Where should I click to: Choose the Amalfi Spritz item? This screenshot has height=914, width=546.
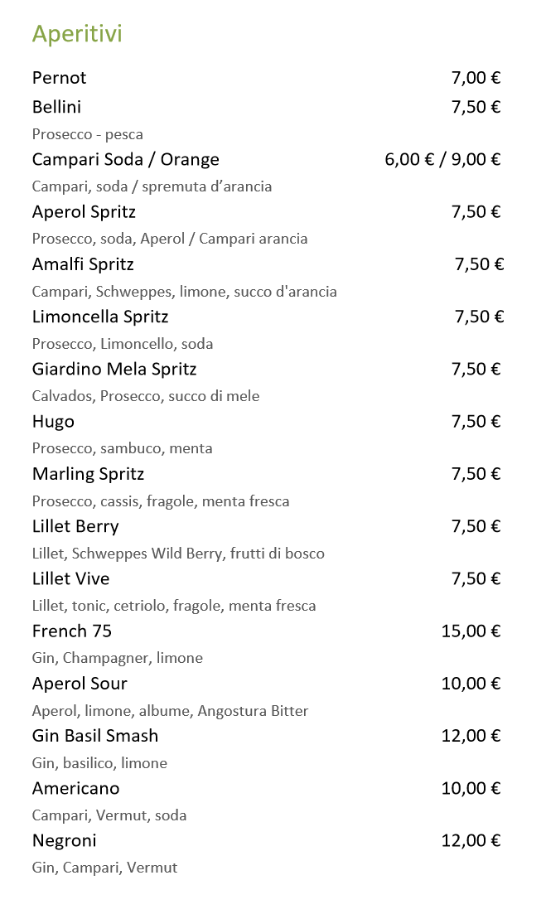click(x=83, y=264)
